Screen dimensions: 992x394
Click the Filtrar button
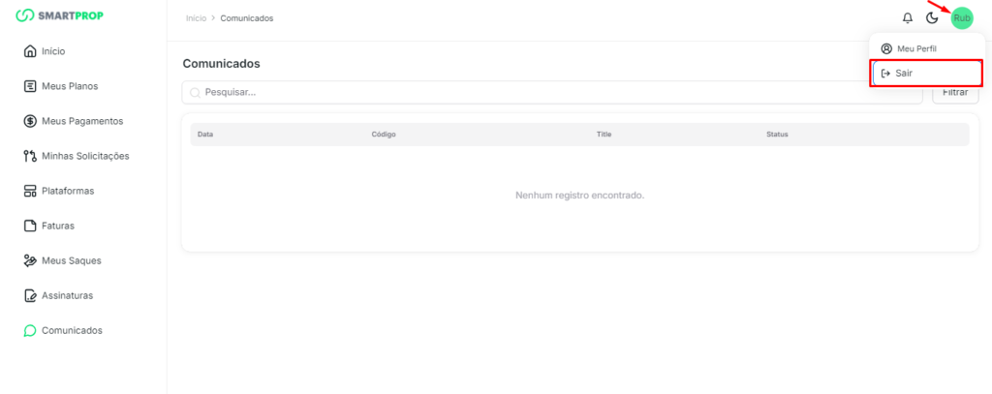point(955,93)
